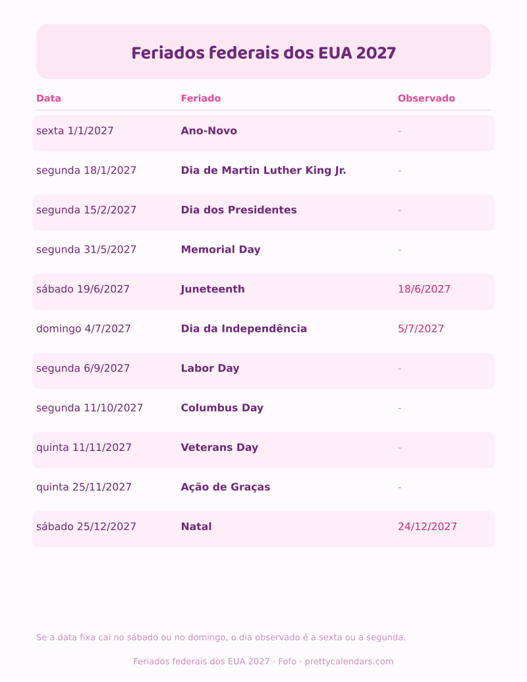The height and width of the screenshot is (682, 527).
Task: Click the Ano-Novo holiday name
Action: click(209, 131)
